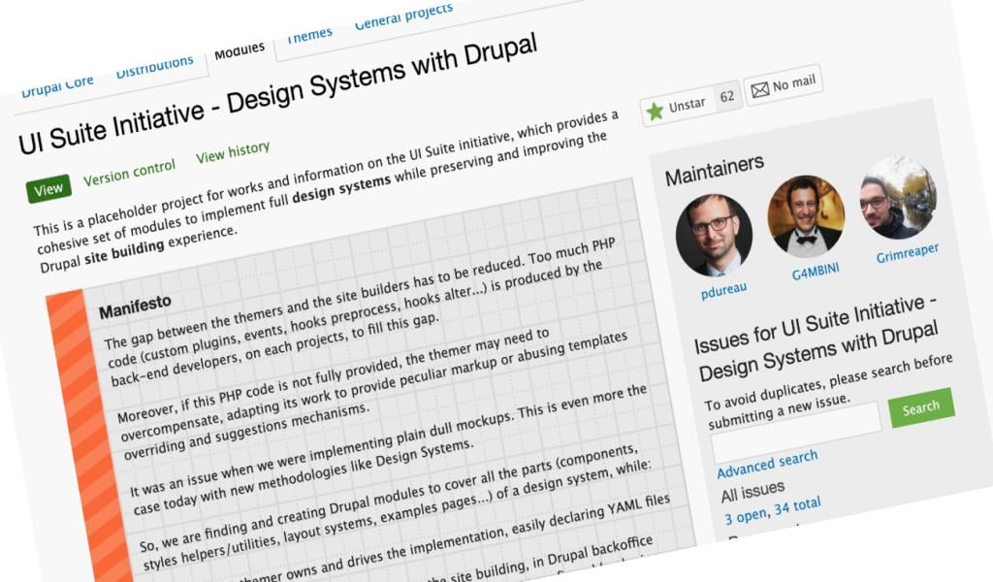
Task: Select the Modules tab
Action: [x=240, y=50]
